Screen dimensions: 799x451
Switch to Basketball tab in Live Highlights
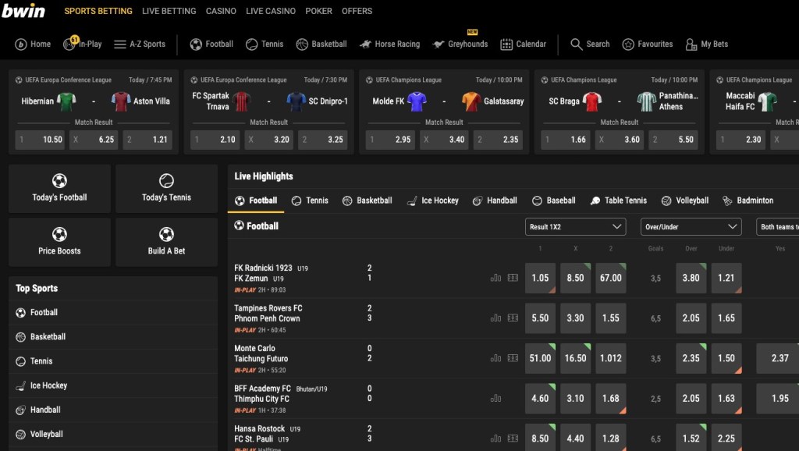click(367, 201)
